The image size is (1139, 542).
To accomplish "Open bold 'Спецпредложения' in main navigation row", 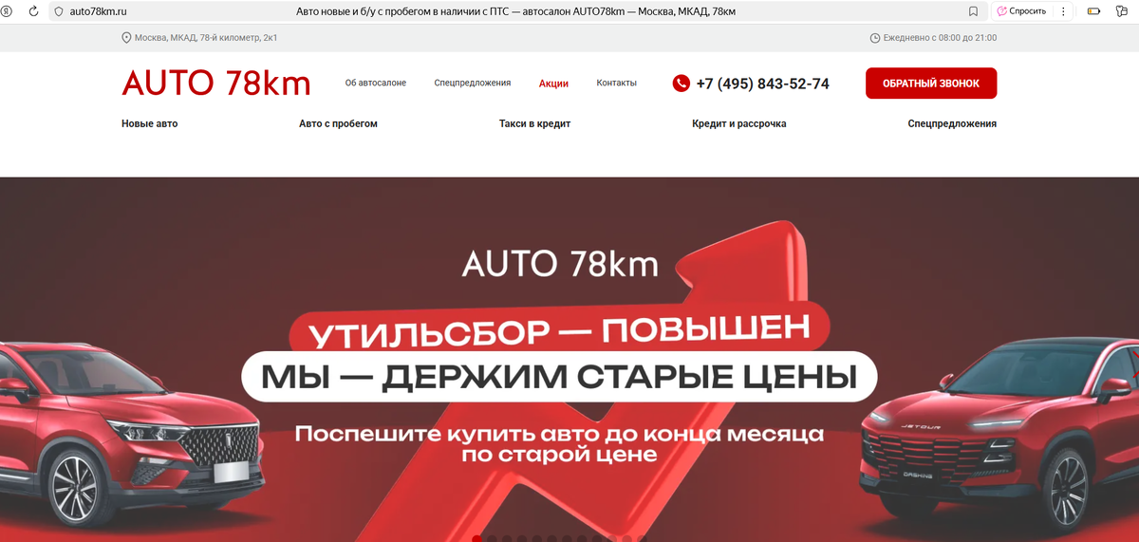I will [952, 123].
